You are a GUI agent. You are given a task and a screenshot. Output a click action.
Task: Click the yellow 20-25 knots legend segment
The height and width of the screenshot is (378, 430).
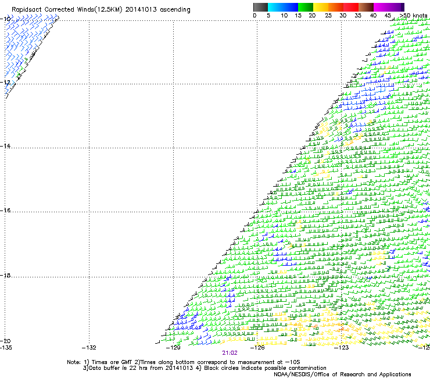coord(321,7)
